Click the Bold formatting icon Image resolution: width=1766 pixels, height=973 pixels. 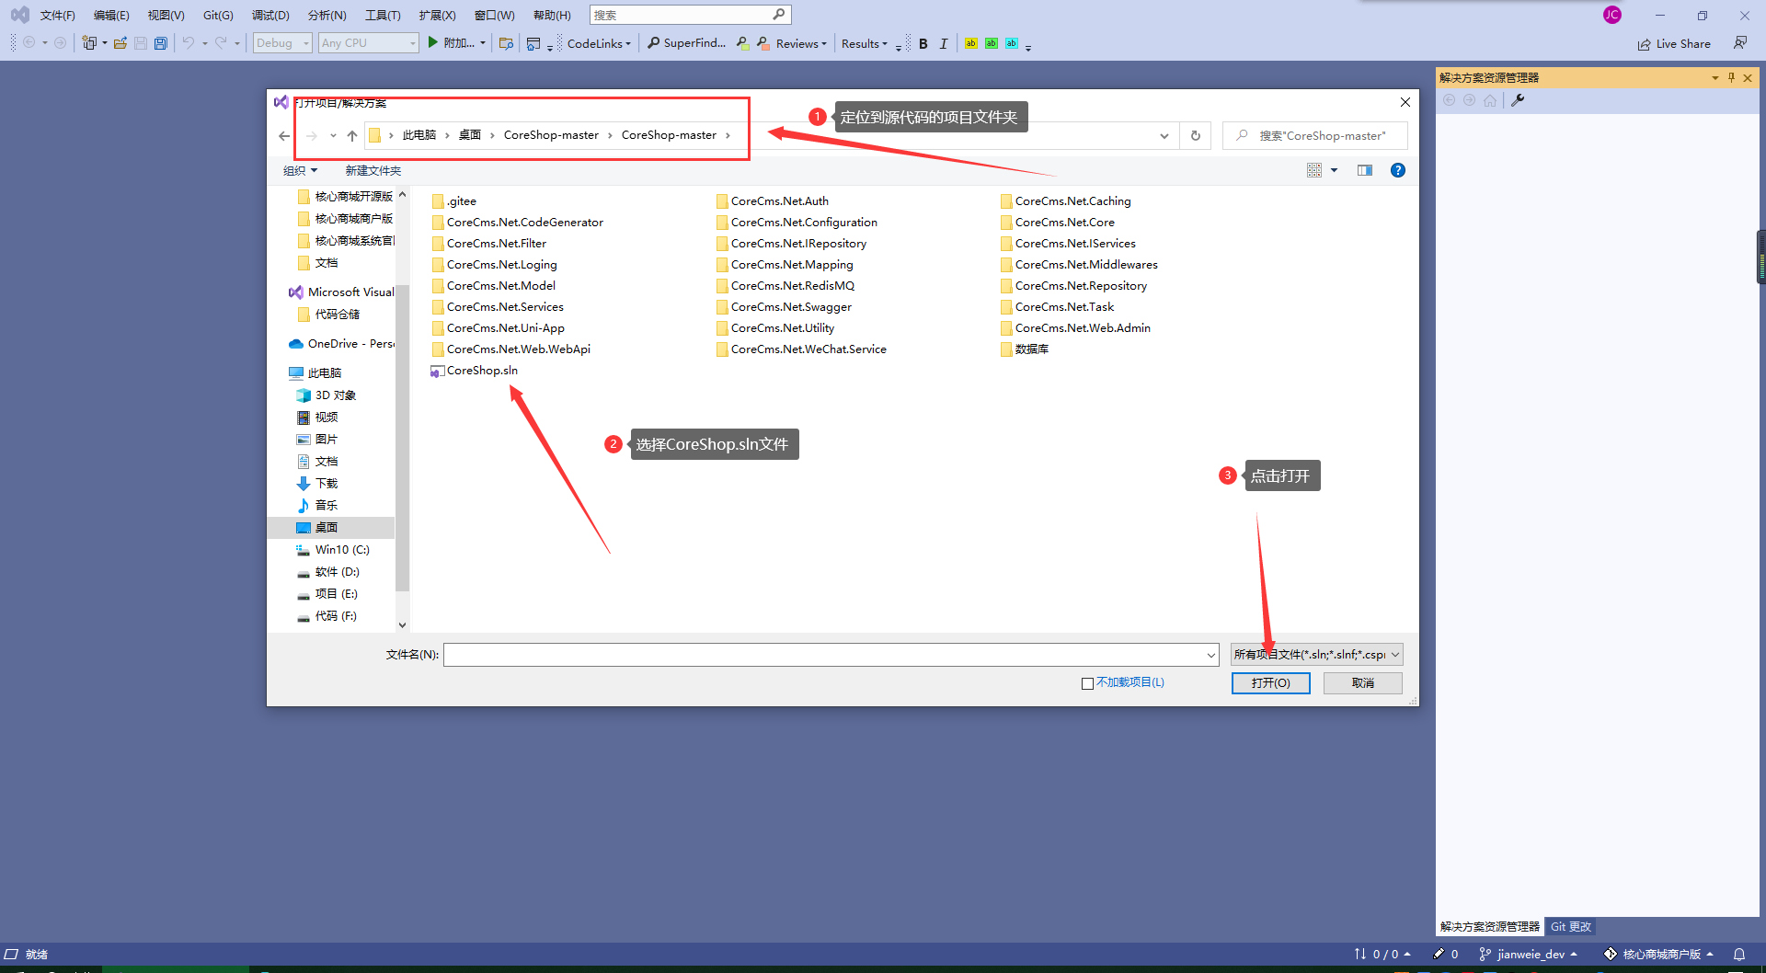point(923,43)
